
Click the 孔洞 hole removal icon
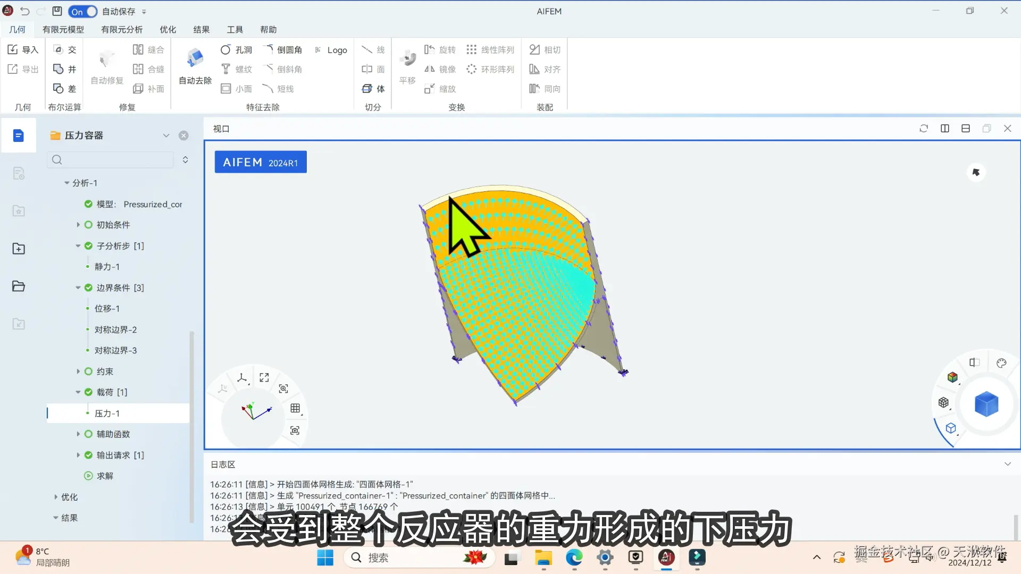pyautogui.click(x=226, y=49)
